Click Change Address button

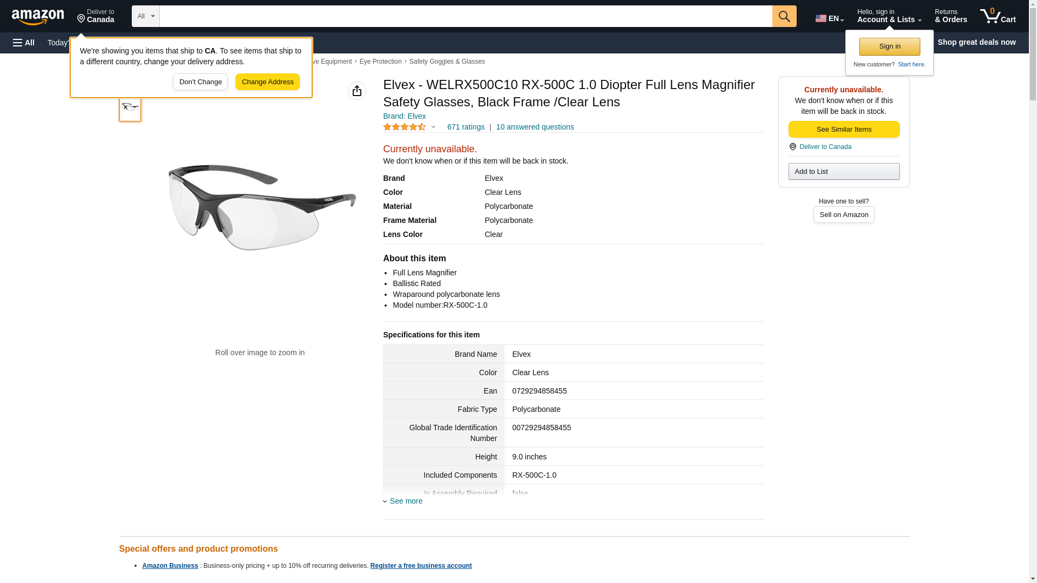(x=267, y=82)
